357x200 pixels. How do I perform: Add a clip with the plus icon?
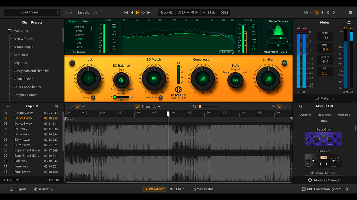tap(8, 106)
